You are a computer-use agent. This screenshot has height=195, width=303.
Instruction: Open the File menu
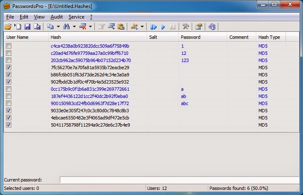coord(10,17)
